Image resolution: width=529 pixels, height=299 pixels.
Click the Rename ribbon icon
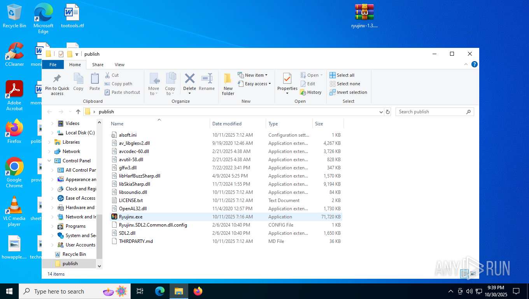tap(207, 78)
